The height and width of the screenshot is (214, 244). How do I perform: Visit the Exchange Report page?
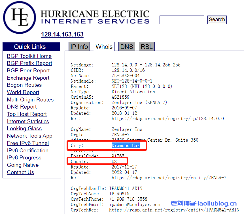(x=28, y=78)
